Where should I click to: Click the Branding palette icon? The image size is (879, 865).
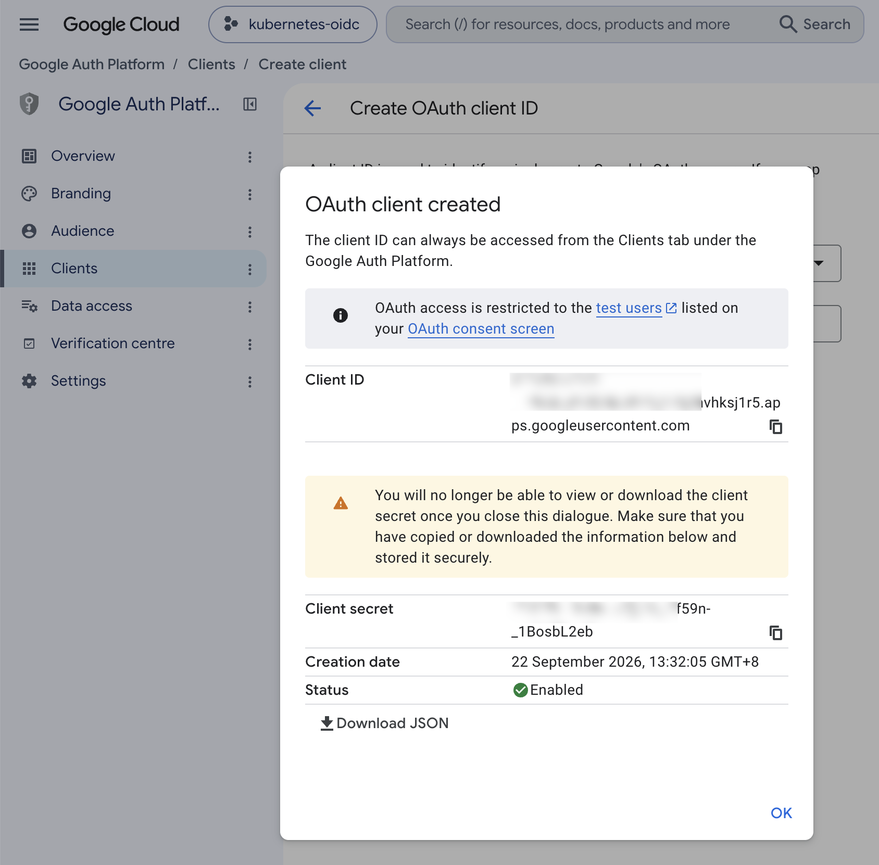[x=29, y=194]
